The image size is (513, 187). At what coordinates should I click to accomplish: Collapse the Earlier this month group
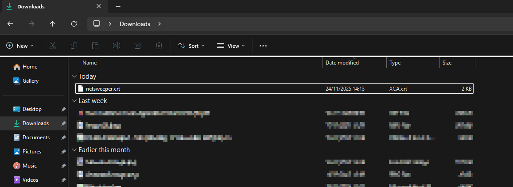tap(74, 150)
